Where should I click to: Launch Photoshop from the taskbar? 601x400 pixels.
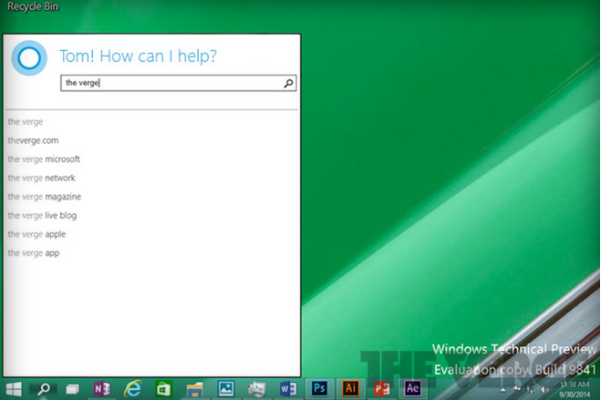coord(319,388)
